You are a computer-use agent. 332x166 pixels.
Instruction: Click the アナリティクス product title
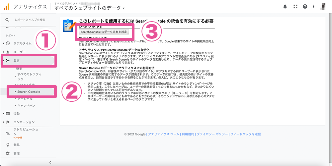pos(30,7)
